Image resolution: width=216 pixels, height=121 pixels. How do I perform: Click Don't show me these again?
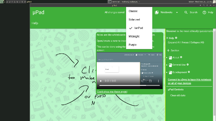pos(112,92)
